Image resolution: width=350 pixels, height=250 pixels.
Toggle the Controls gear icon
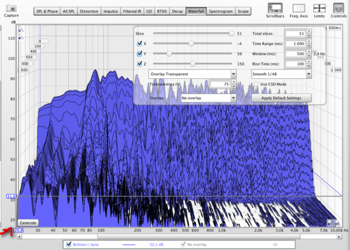pos(339,8)
